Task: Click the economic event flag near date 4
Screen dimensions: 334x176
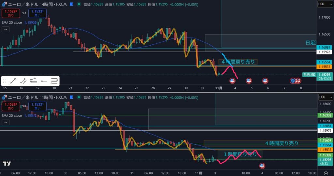Action: point(233,81)
